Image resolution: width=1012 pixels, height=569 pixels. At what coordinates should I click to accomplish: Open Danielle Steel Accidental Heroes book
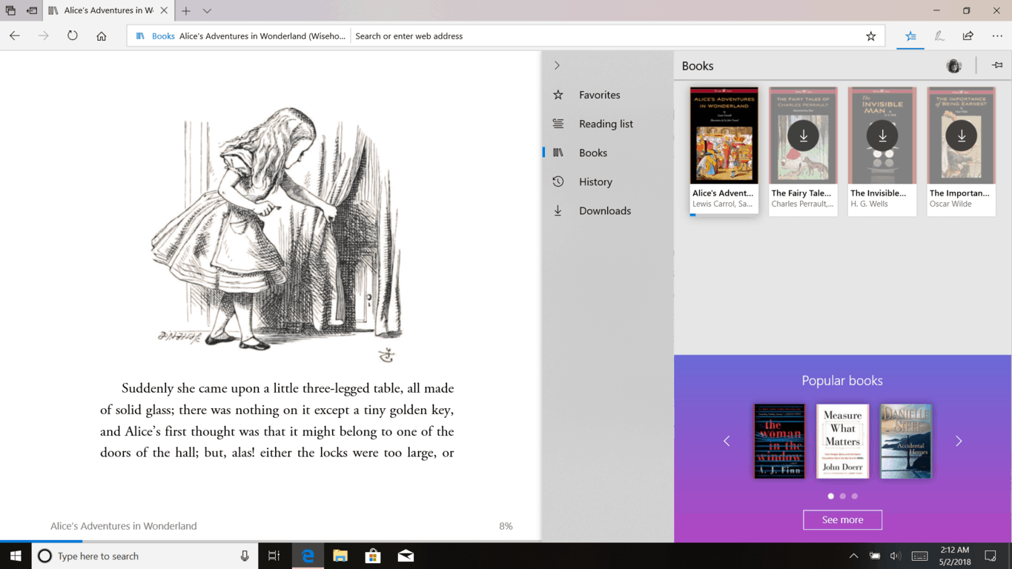[x=906, y=441]
